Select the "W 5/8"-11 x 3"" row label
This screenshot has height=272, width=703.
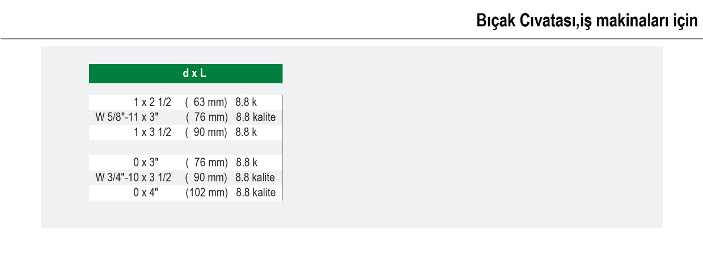coord(128,117)
